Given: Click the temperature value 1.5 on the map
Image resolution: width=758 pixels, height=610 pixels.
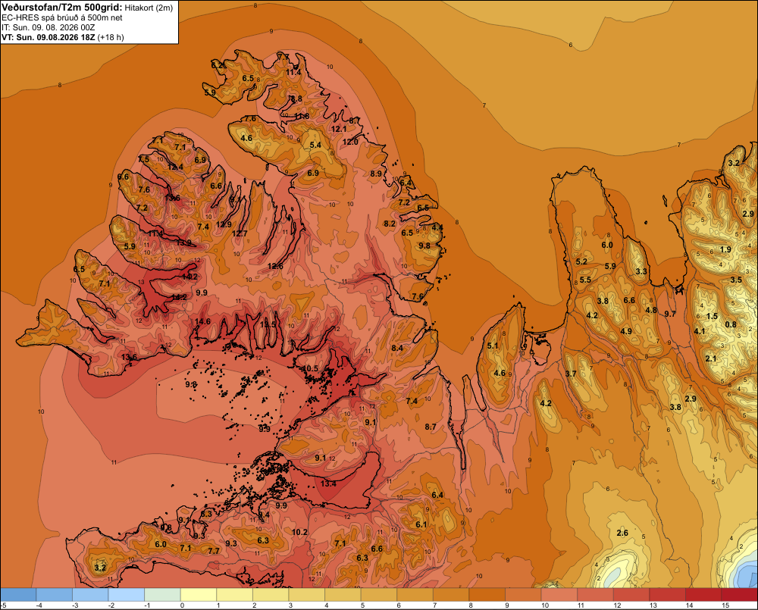Looking at the screenshot, I should (x=712, y=316).
